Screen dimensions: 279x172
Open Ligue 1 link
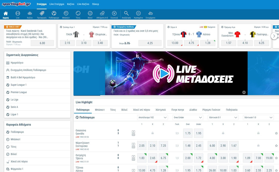click(x=37, y=114)
